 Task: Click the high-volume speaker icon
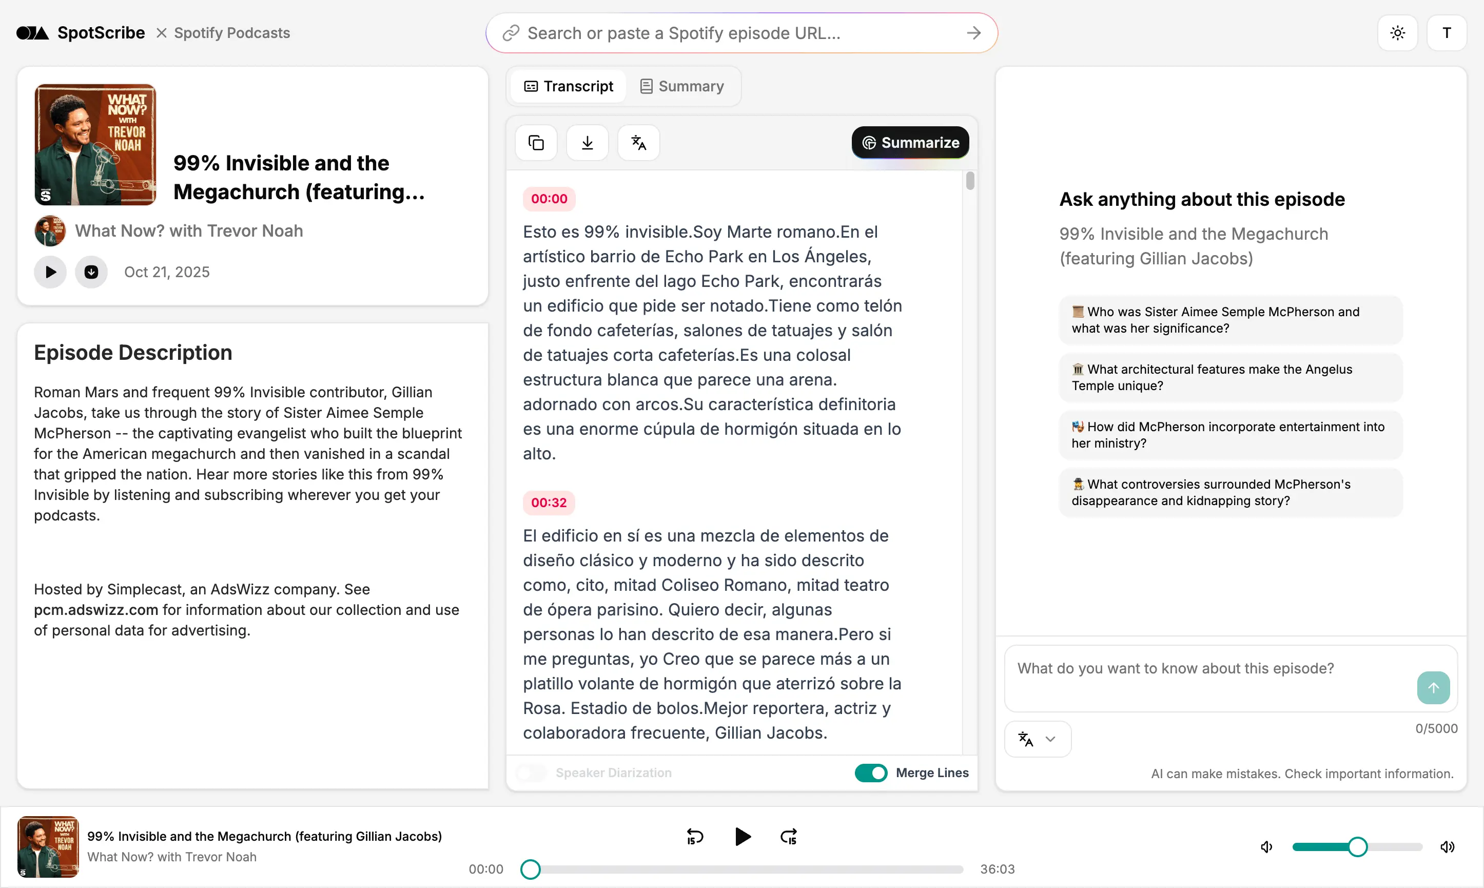(1448, 847)
